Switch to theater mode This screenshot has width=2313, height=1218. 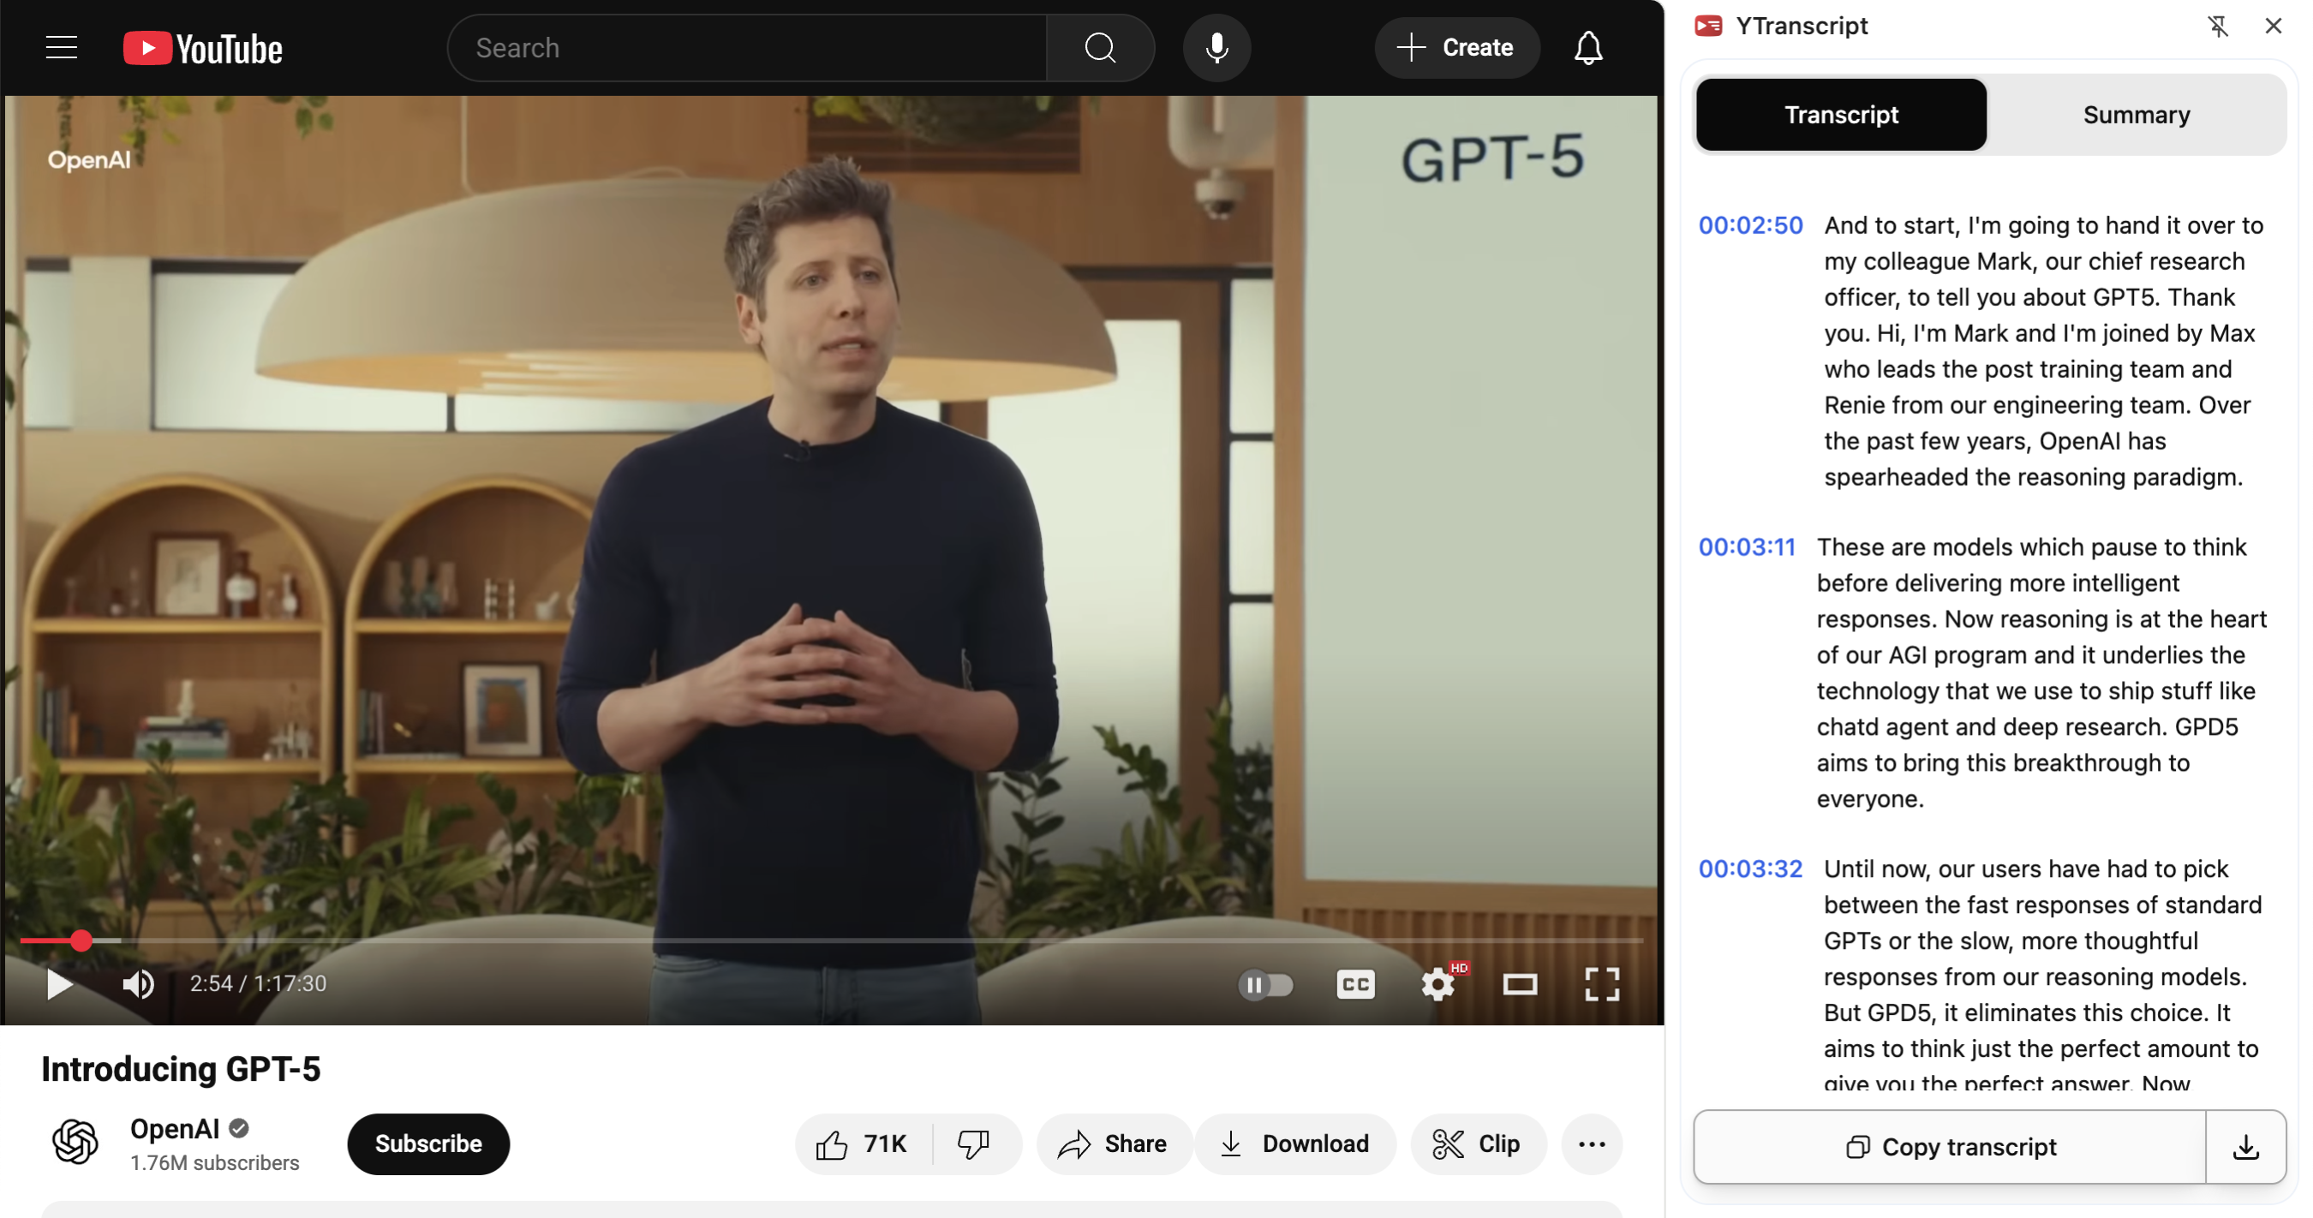(x=1519, y=985)
